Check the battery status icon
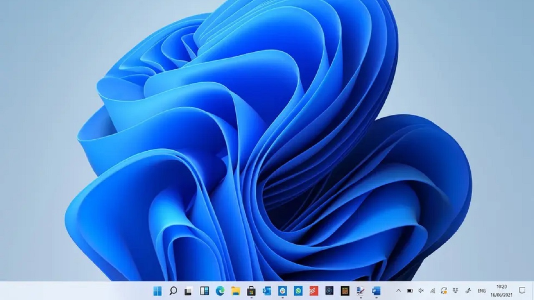This screenshot has height=300, width=534. coord(410,291)
